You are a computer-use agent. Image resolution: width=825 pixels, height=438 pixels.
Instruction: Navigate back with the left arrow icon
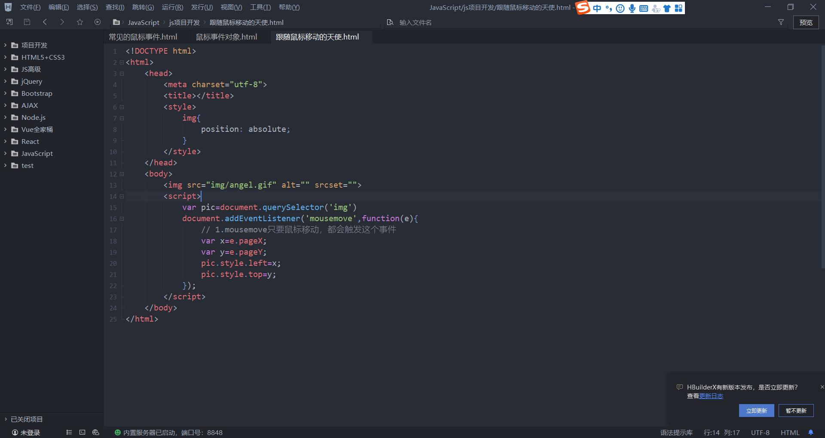click(x=45, y=22)
